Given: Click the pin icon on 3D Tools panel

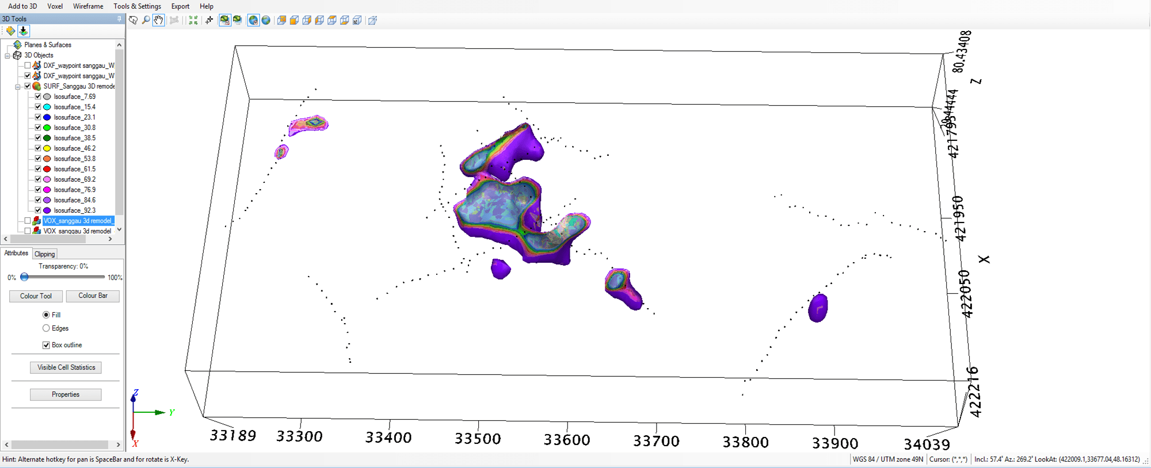Looking at the screenshot, I should 119,19.
